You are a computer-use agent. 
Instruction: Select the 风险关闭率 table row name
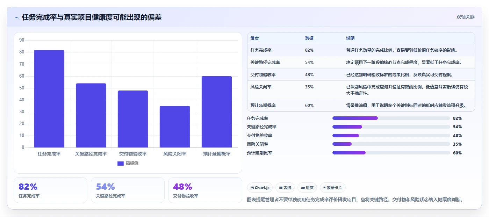(261, 87)
